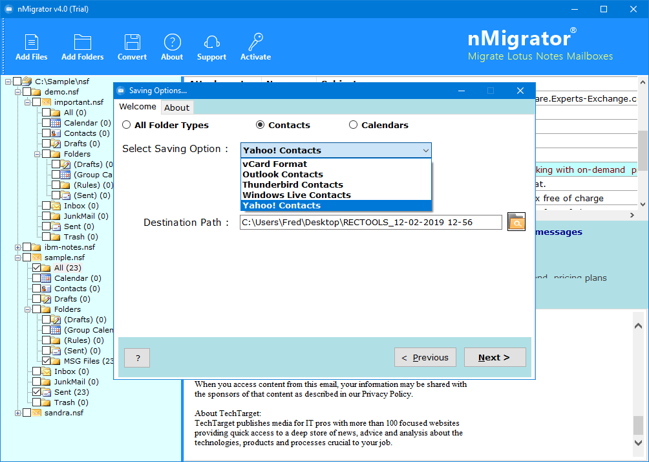Click the Add Folders toolbar icon
649x462 pixels.
(82, 42)
